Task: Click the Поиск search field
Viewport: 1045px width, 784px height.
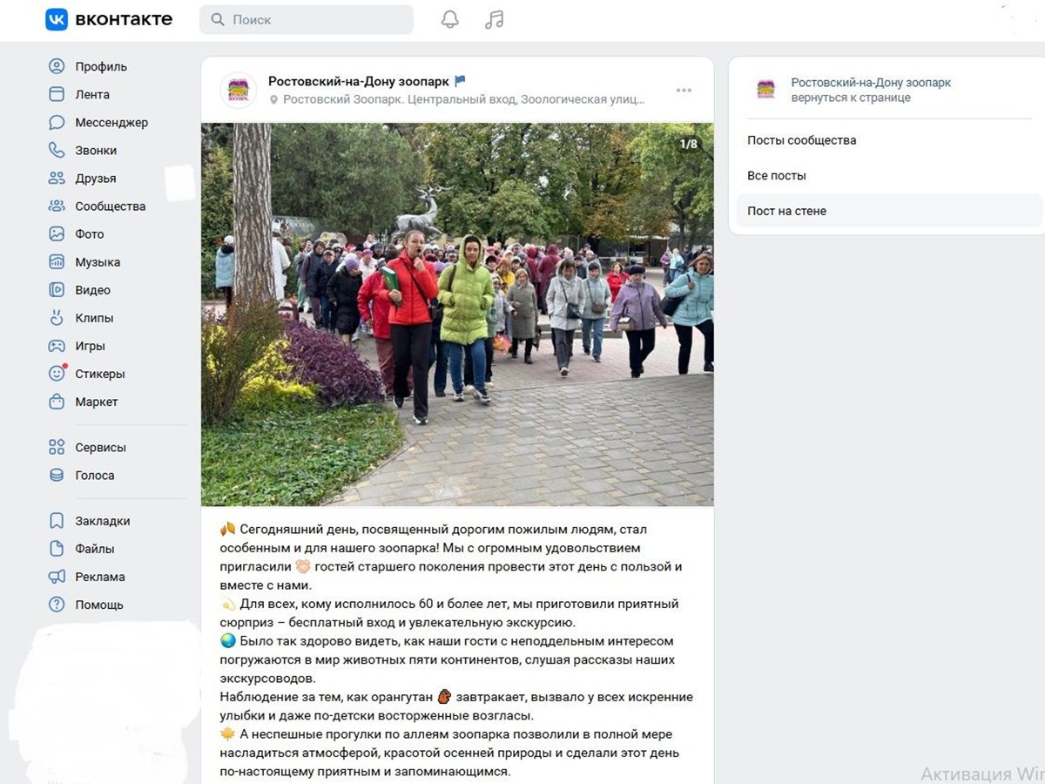Action: (x=307, y=19)
